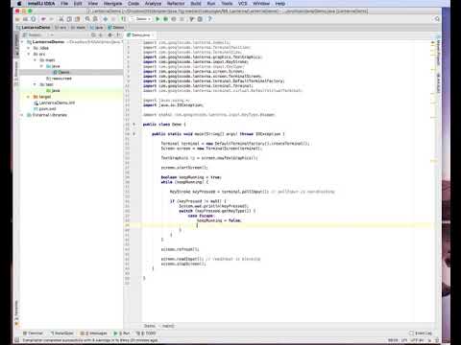The image size is (461, 345).
Task: Click the Undo toolbar icon
Action: click(43, 19)
